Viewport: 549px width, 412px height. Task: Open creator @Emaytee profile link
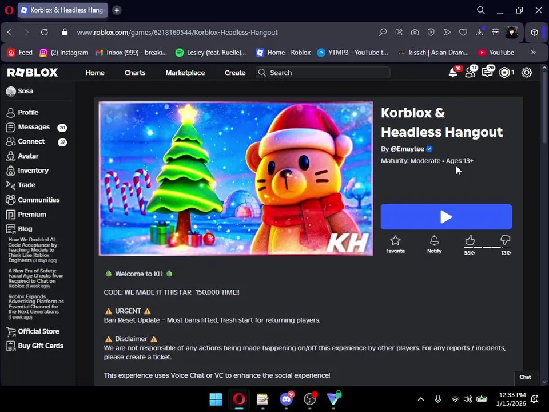(407, 149)
